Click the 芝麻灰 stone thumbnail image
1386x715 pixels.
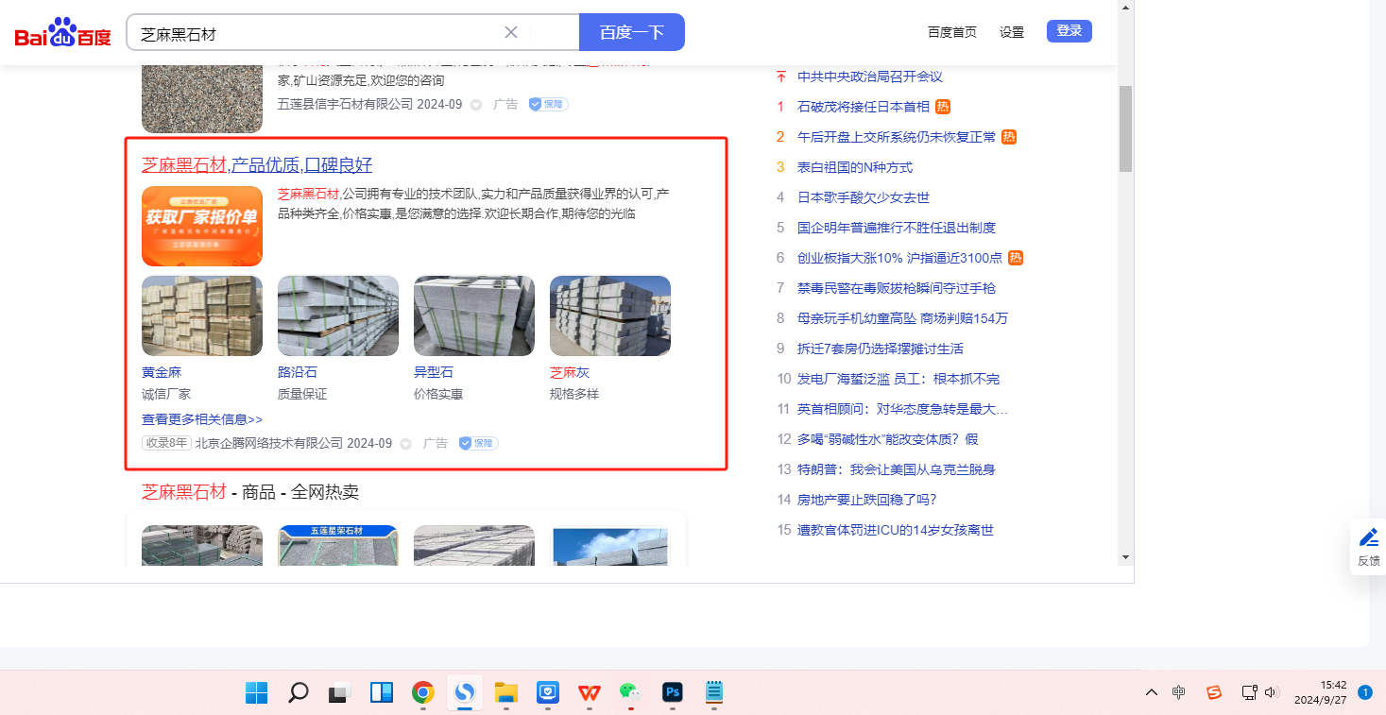click(x=610, y=315)
